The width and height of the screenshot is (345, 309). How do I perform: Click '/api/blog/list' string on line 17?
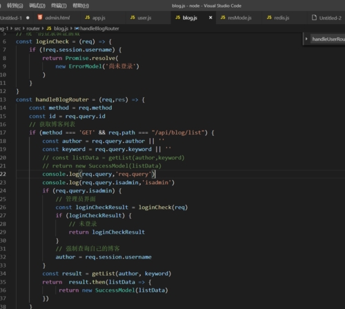[178, 132]
